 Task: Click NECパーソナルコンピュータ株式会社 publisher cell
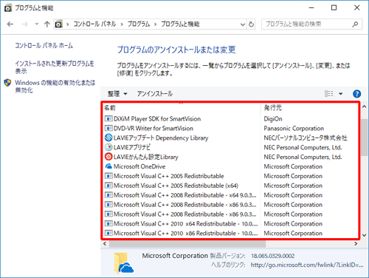[306, 138]
